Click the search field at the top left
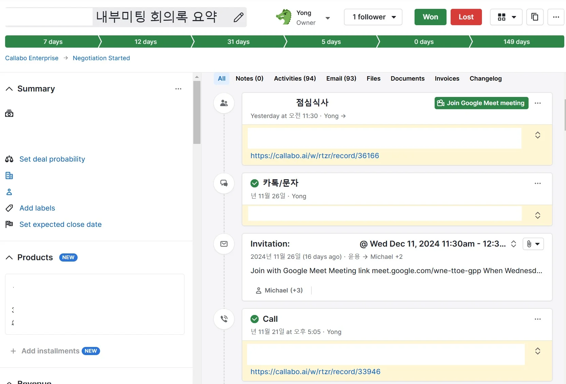 (48, 17)
